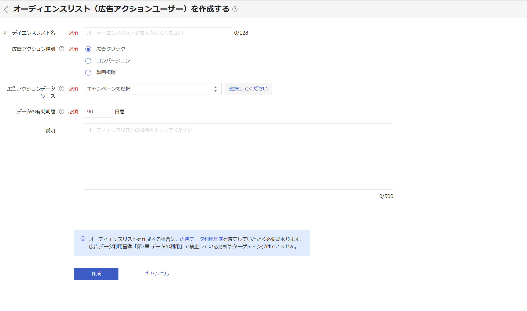Click the データの有効期間 label text
Viewport: 527px width, 311px height.
pos(36,112)
